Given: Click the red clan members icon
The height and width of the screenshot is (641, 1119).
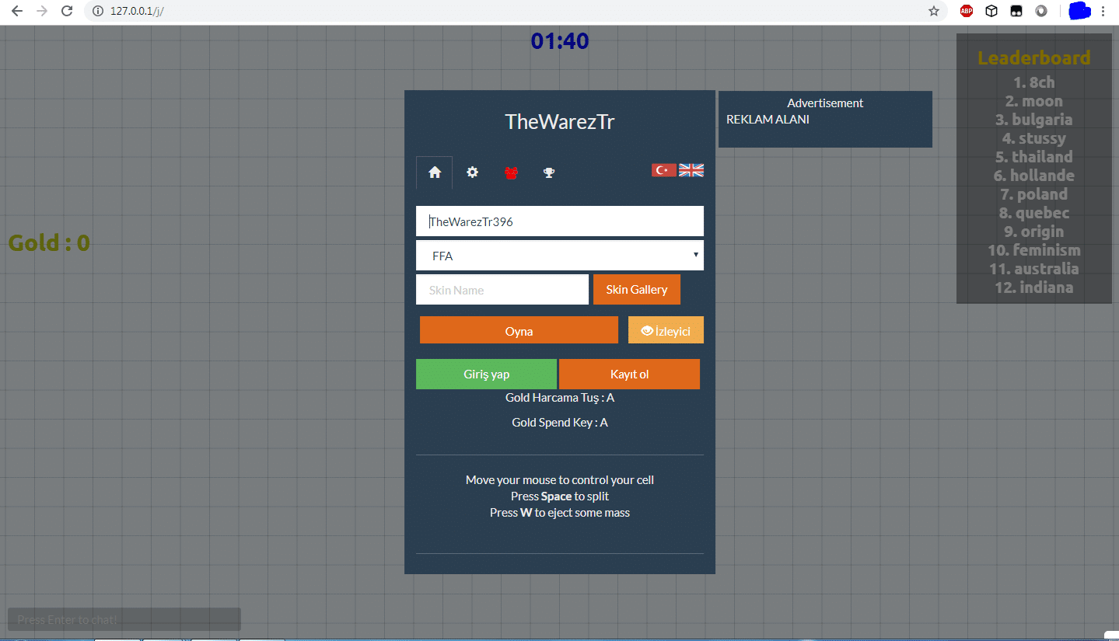Looking at the screenshot, I should (x=511, y=172).
